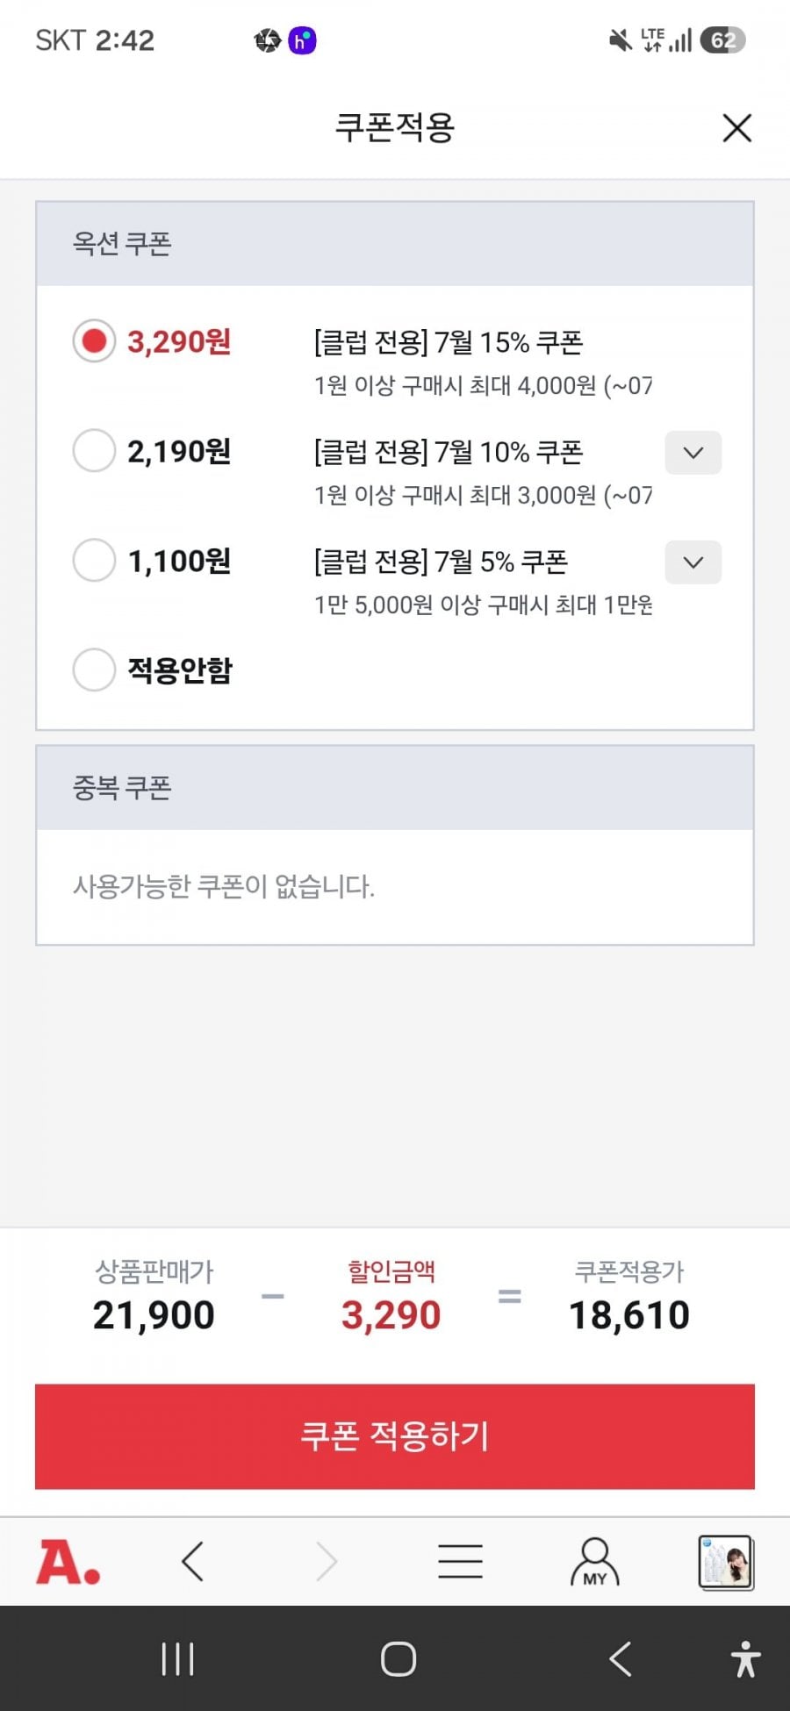The image size is (790, 1711).
Task: Open the MY profile icon
Action: 594,1562
